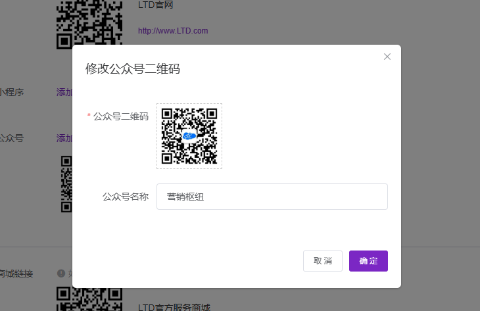Click the 公众号名称 label
This screenshot has height=311, width=480.
[126, 197]
